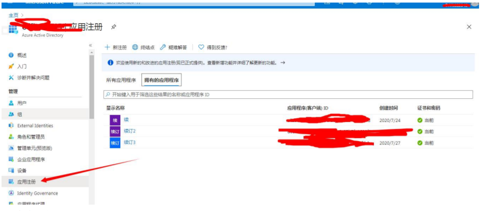Viewport: 487px width, 211px height.
Task: Go to 主页 breadcrumb link
Action: click(14, 16)
